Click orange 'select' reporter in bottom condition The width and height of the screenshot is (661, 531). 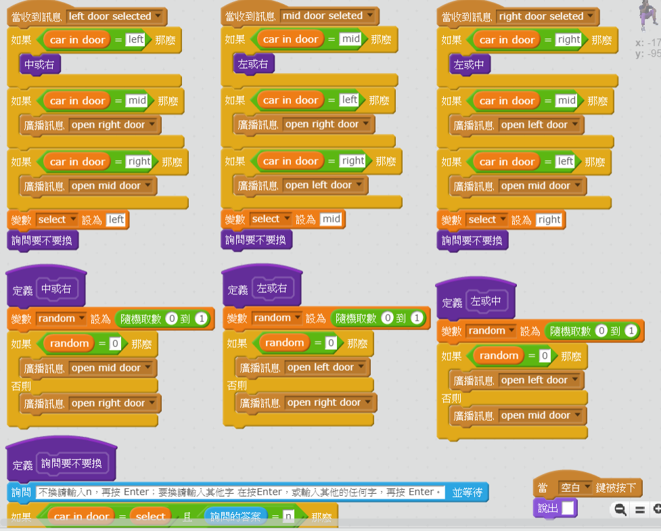pos(150,516)
